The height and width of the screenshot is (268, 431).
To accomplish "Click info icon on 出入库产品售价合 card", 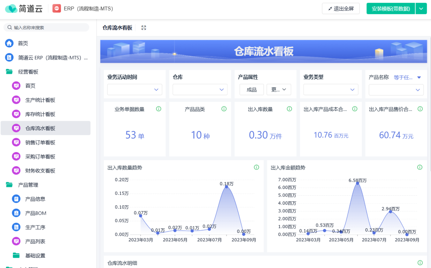I will [420, 109].
